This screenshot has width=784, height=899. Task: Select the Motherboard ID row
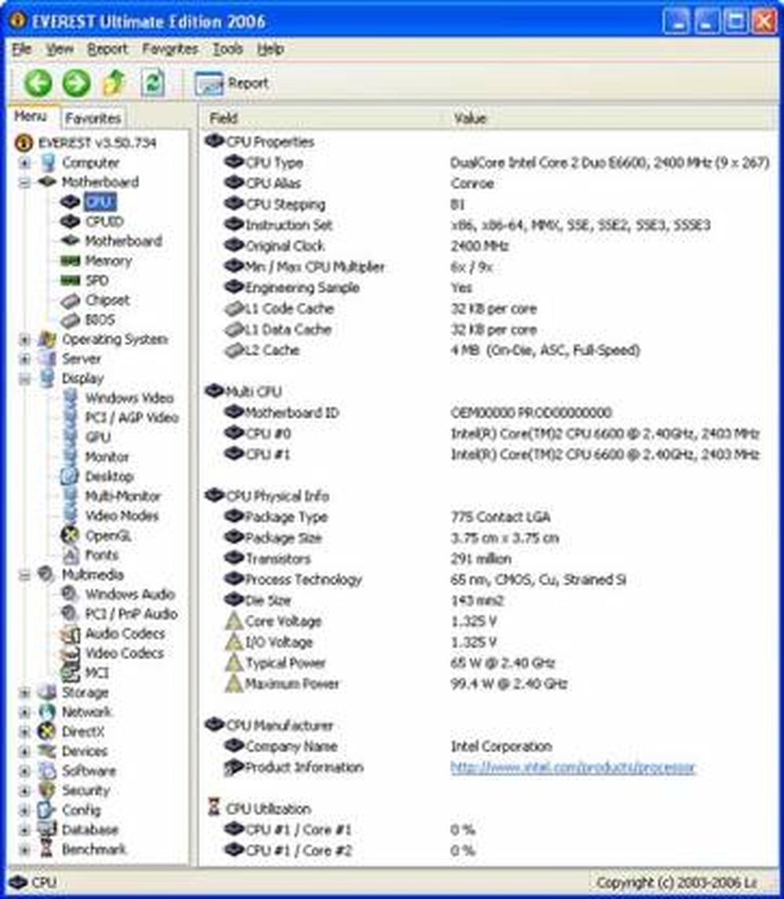pyautogui.click(x=418, y=413)
